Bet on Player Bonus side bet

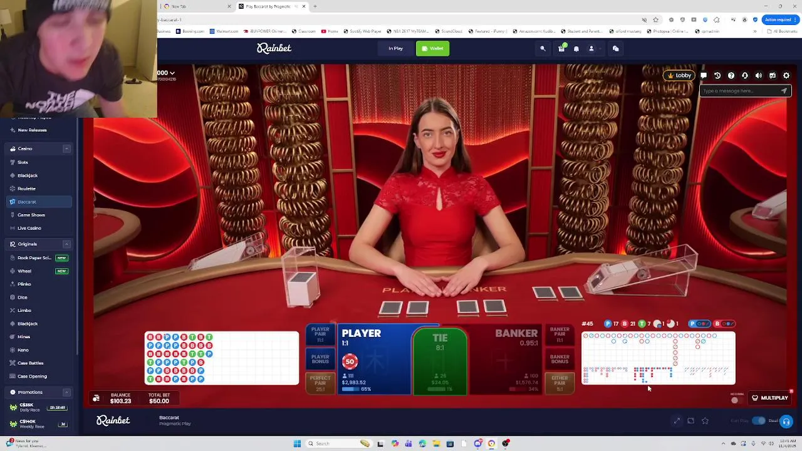click(x=320, y=360)
